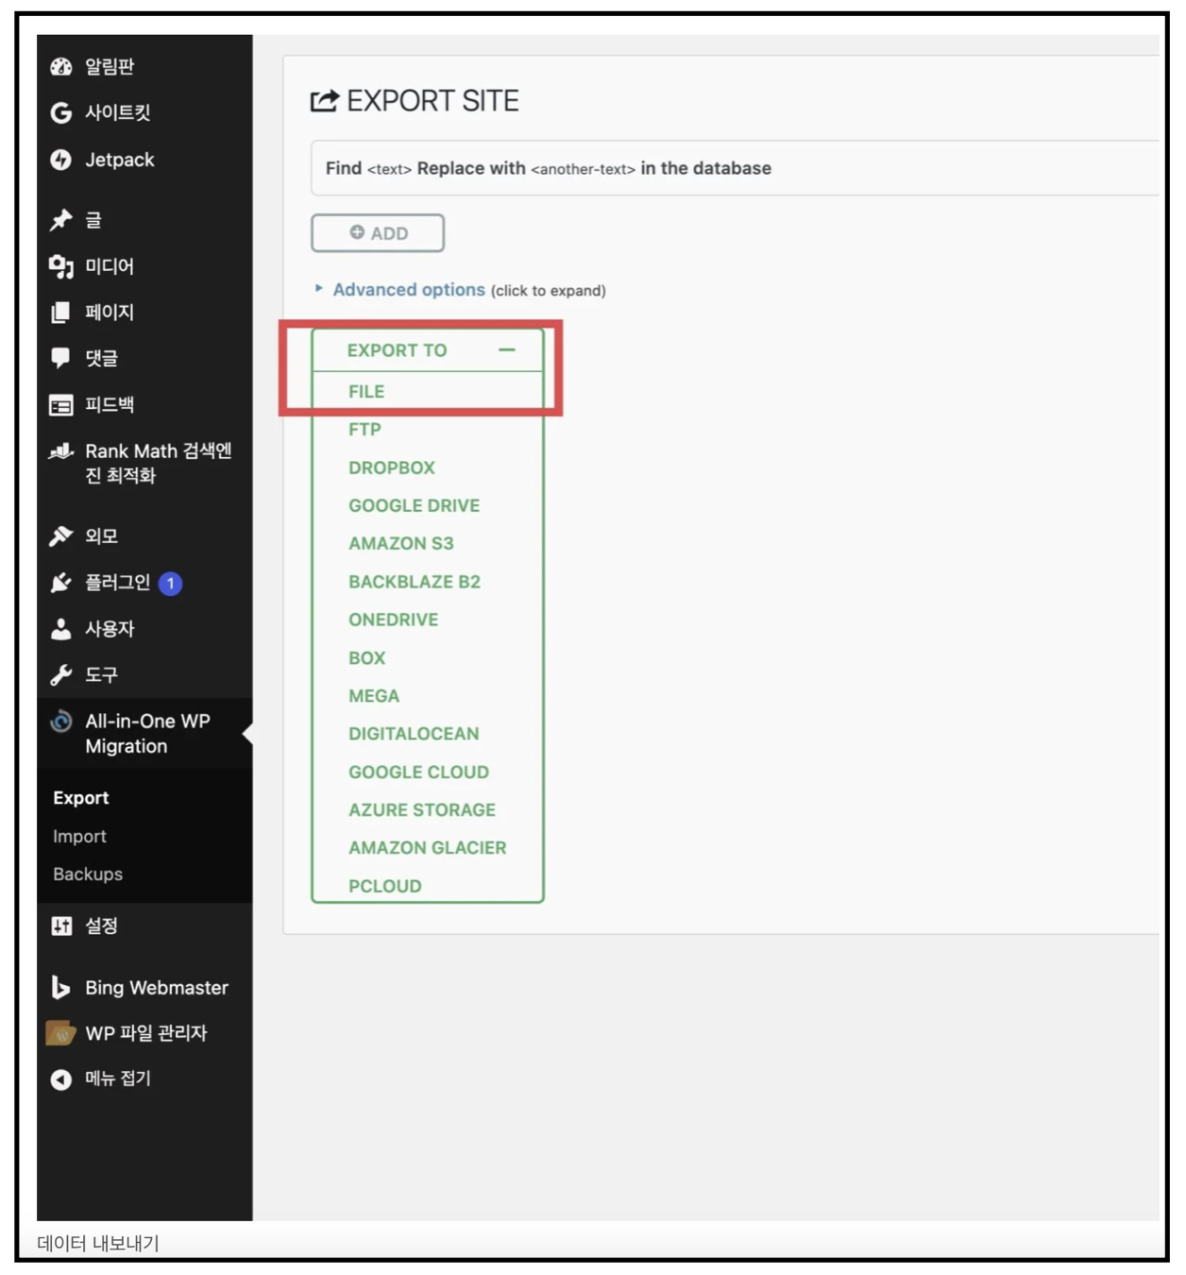Choose AZURE STORAGE export option
This screenshot has width=1186, height=1275.
[x=422, y=810]
